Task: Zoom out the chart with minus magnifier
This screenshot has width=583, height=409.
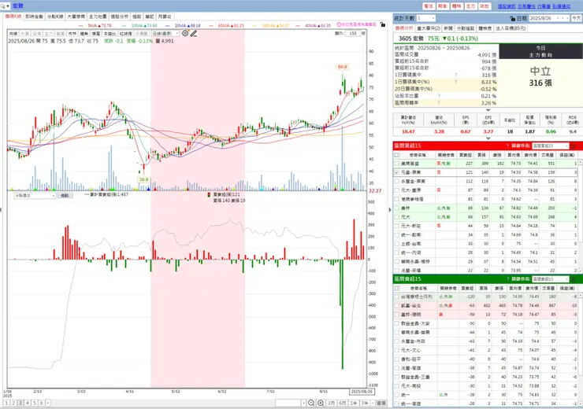Action: tap(311, 403)
